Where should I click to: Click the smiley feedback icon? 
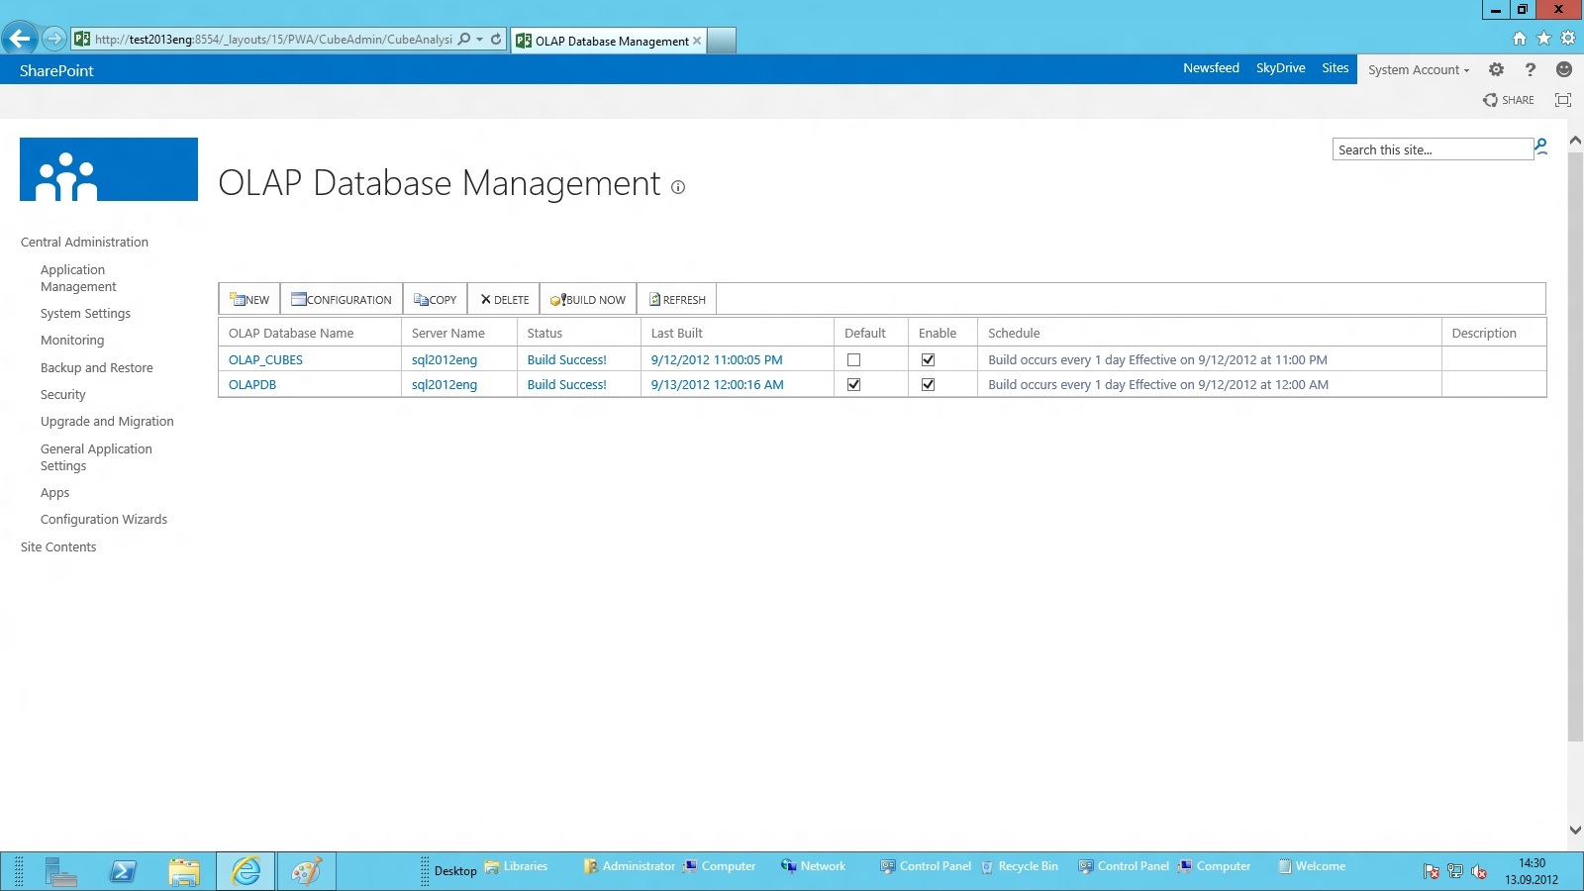[1564, 69]
